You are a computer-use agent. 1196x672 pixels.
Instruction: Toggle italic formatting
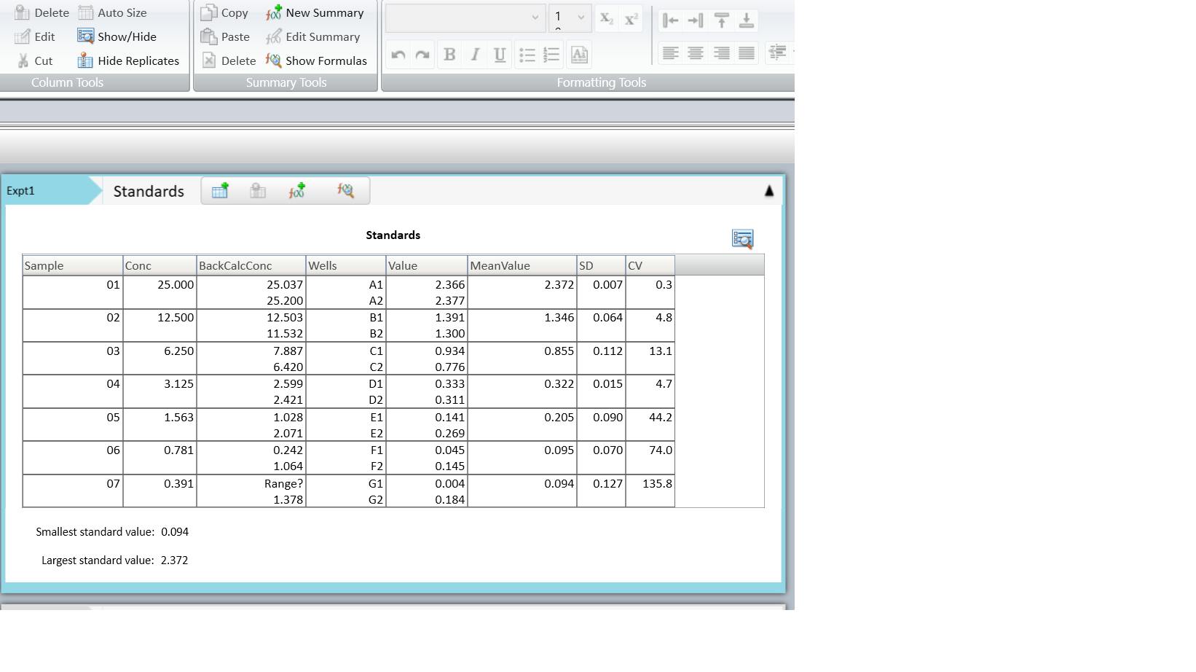click(x=475, y=55)
